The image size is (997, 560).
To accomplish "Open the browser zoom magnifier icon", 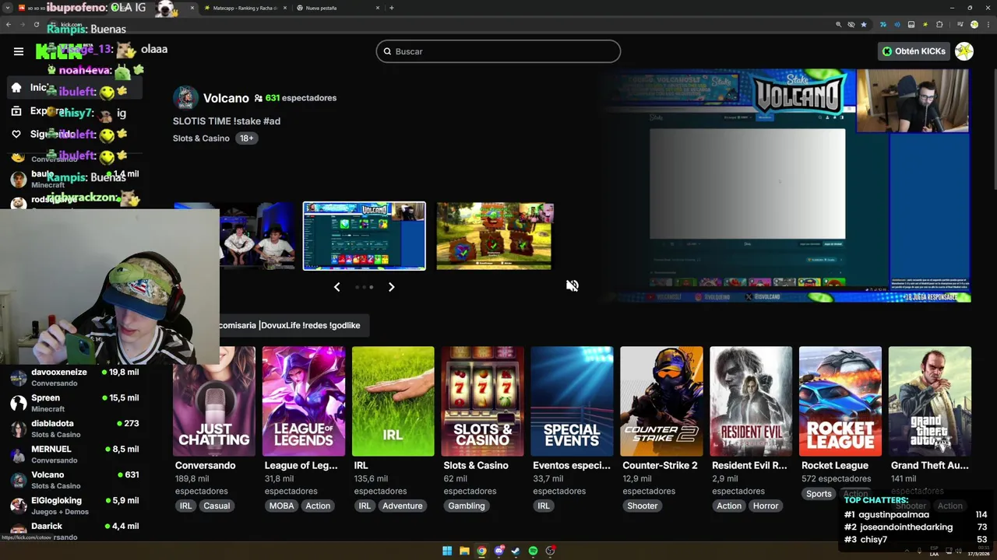I will [x=838, y=24].
